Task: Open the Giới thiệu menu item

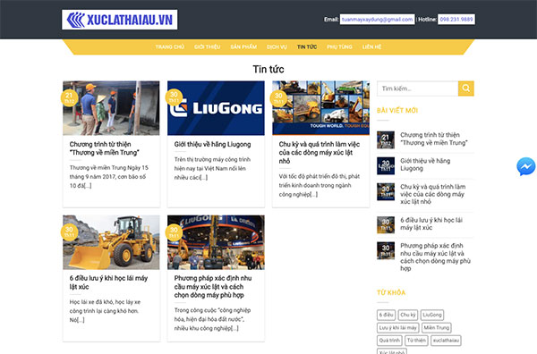Action: (x=208, y=46)
